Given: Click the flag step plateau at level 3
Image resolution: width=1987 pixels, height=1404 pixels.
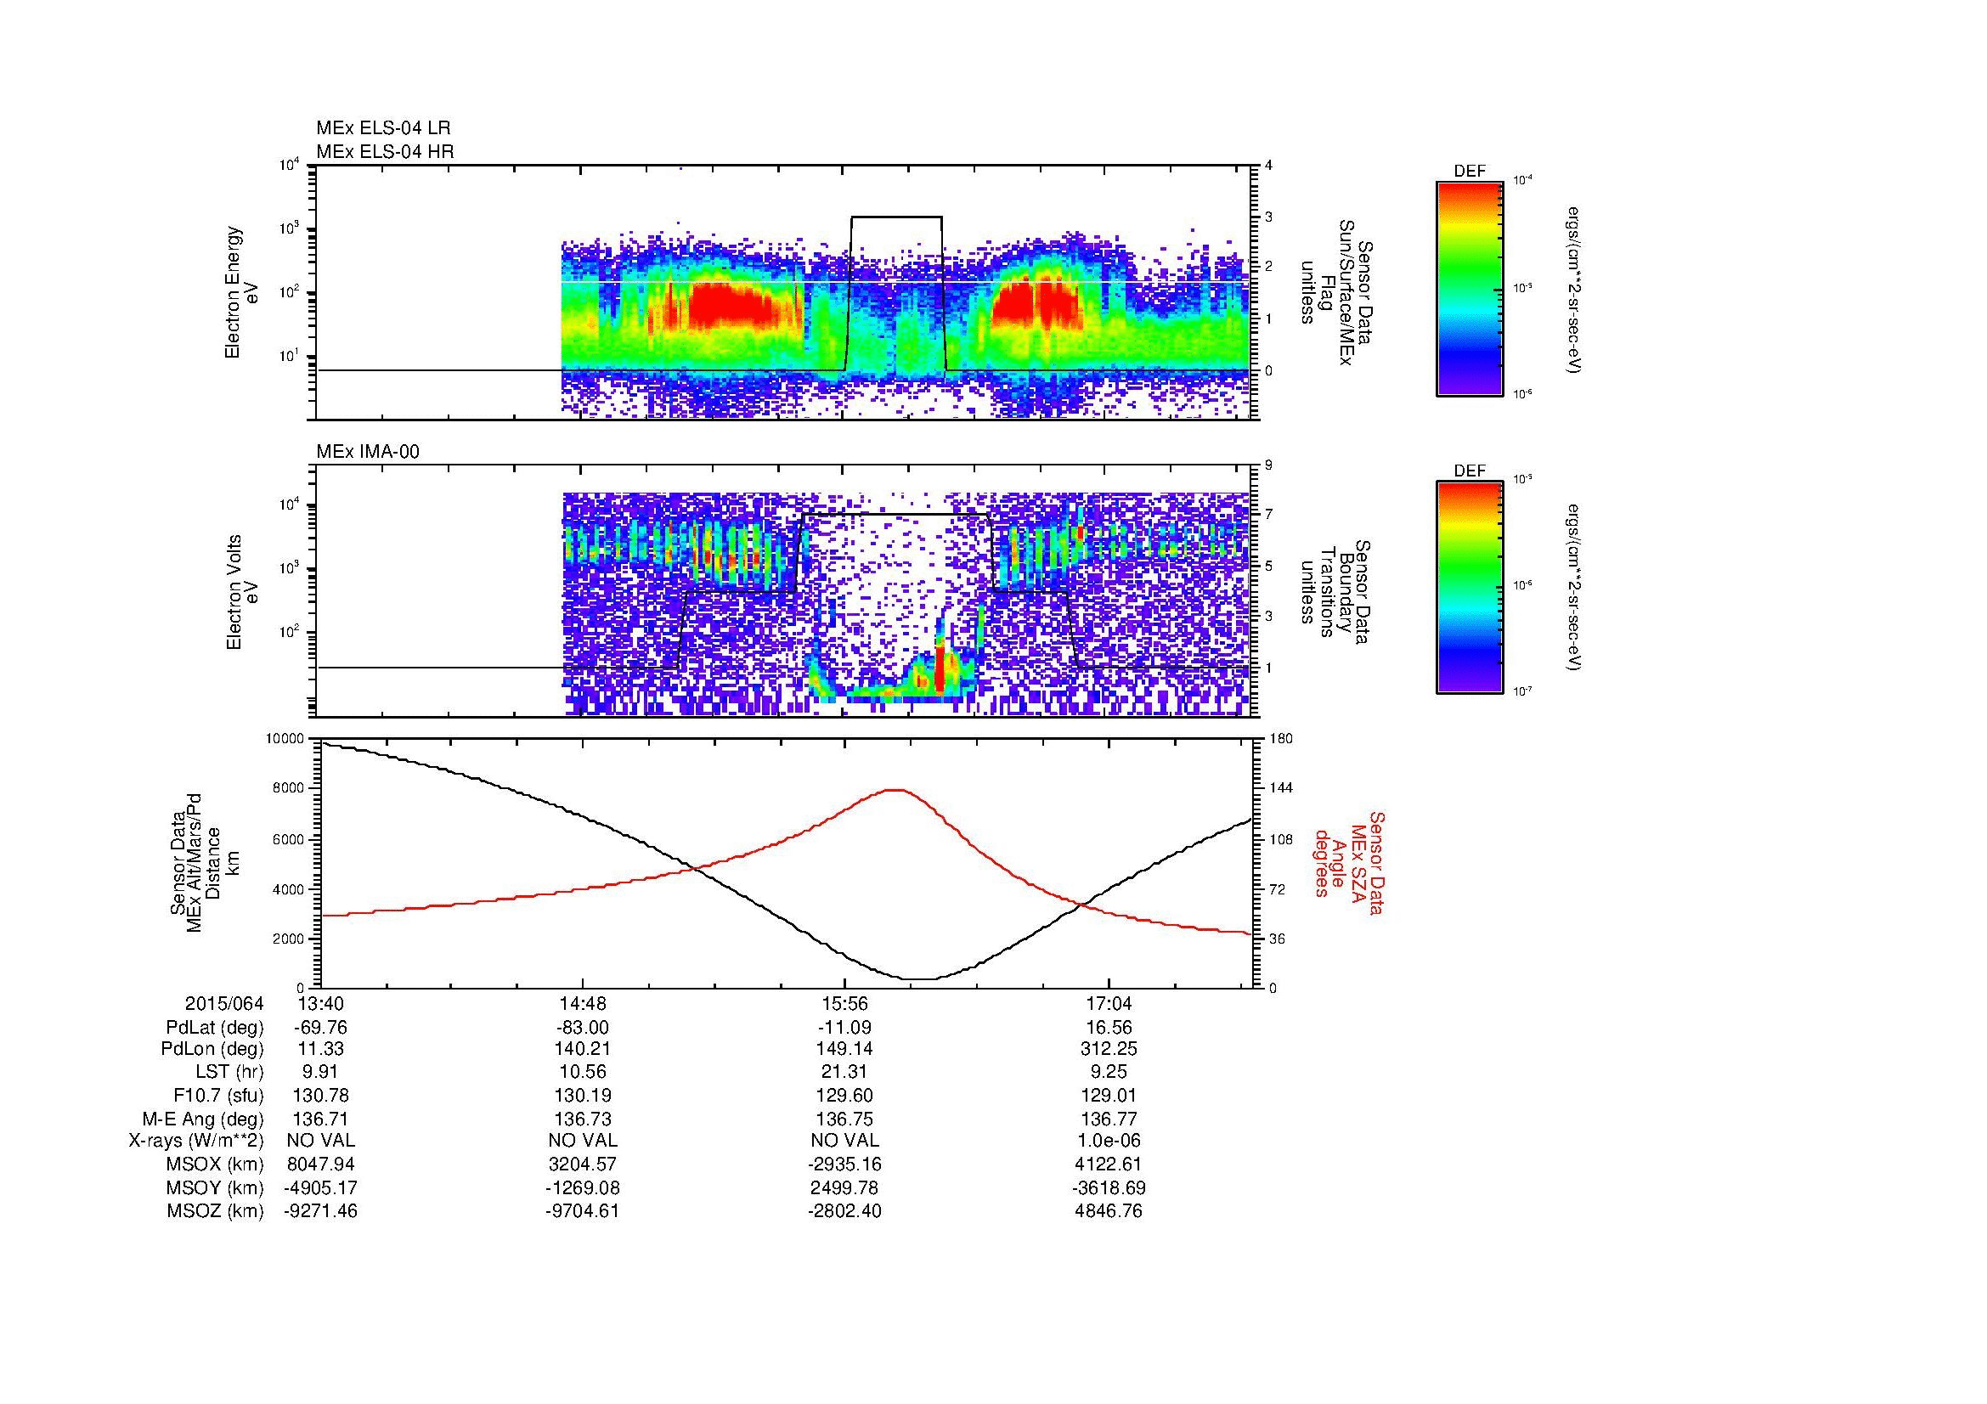Looking at the screenshot, I should 896,217.
